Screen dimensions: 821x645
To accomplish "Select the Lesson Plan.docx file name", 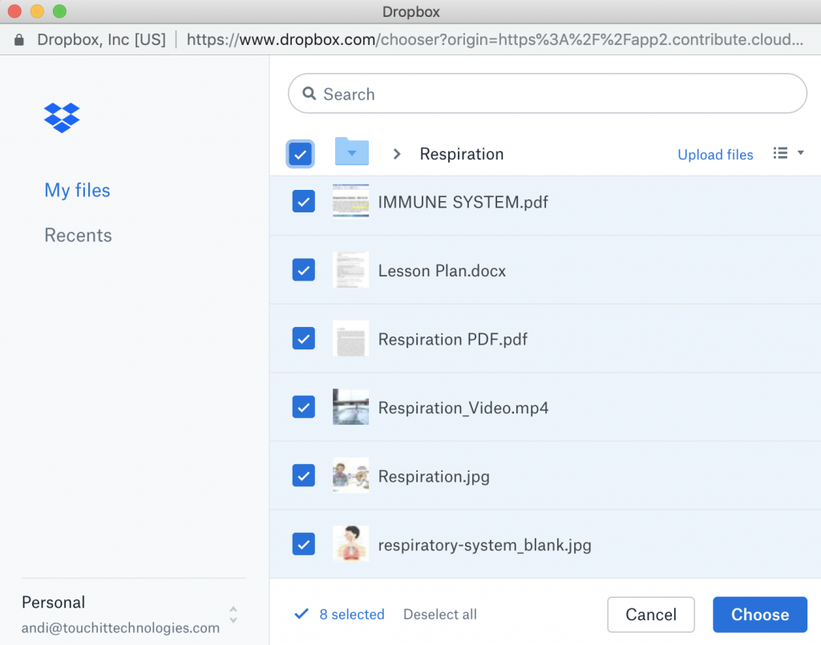I will [x=442, y=271].
